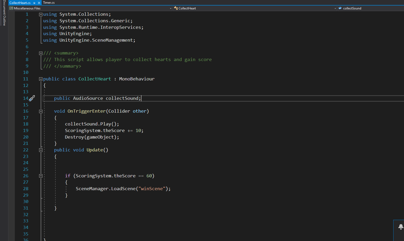This screenshot has height=241, width=404.
Task: Close the CollectHeart.cs tab
Action: point(39,3)
